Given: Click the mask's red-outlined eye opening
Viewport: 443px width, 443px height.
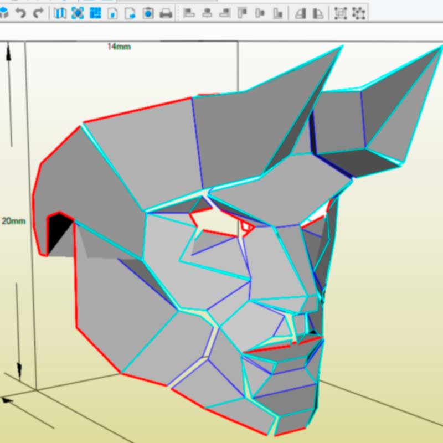Looking at the screenshot, I should click(219, 220).
